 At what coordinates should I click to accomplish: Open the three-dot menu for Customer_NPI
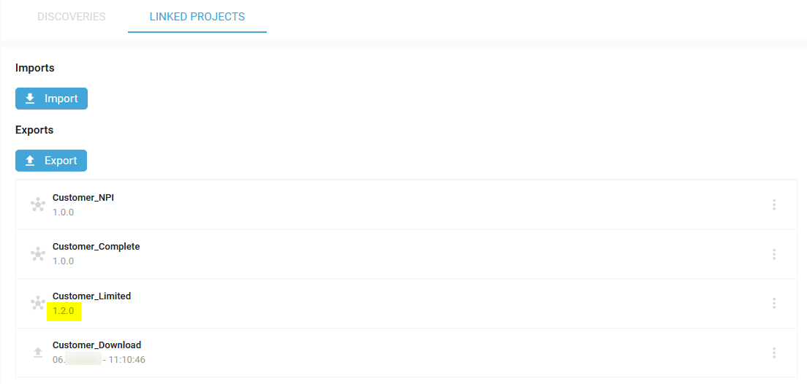[773, 204]
